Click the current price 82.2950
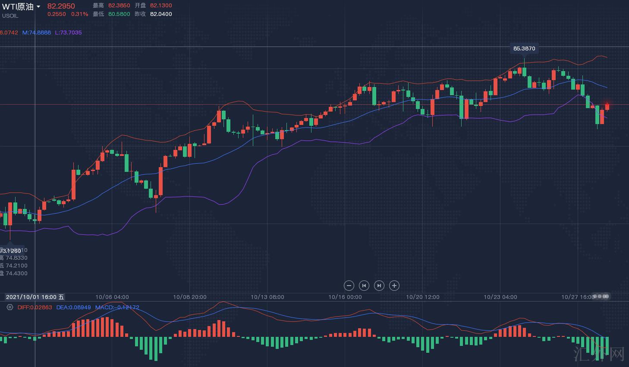The height and width of the screenshot is (367, 629). [61, 6]
